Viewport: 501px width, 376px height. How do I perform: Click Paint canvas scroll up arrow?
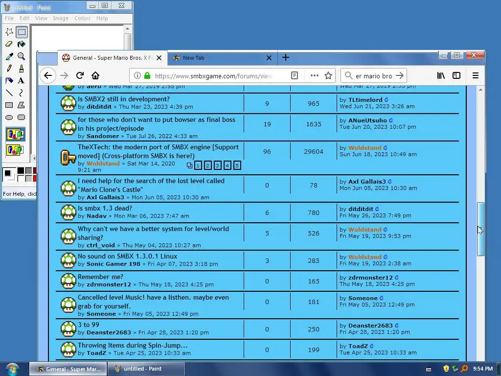click(128, 29)
